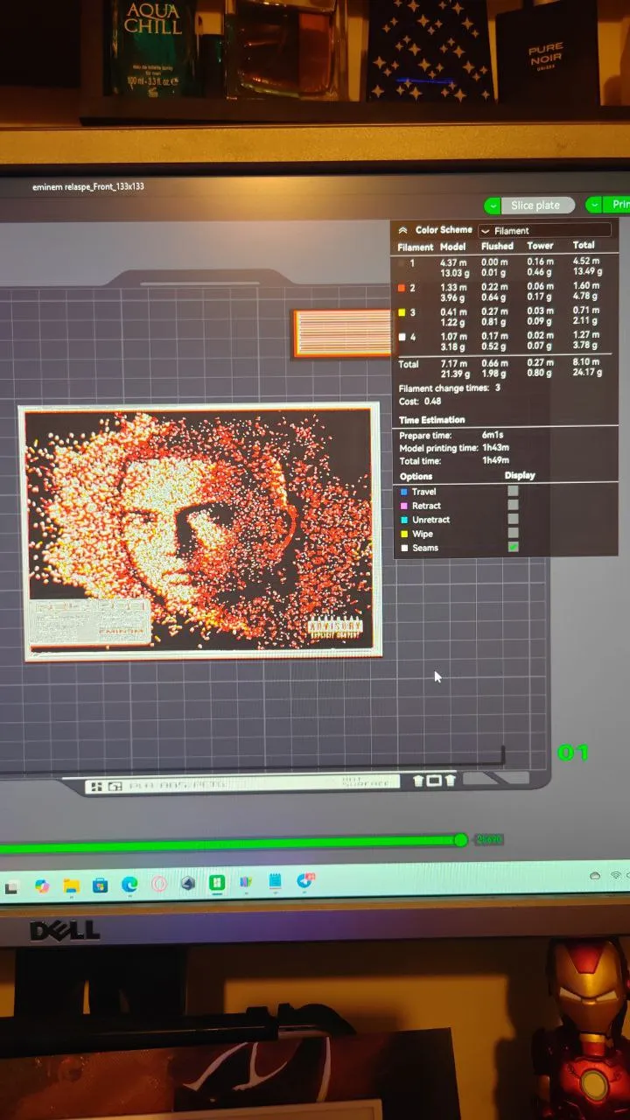The width and height of the screenshot is (630, 1120).
Task: Collapse the Color Scheme panel with double chevron
Action: [403, 230]
